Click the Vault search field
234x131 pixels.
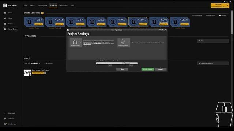pos(213,63)
